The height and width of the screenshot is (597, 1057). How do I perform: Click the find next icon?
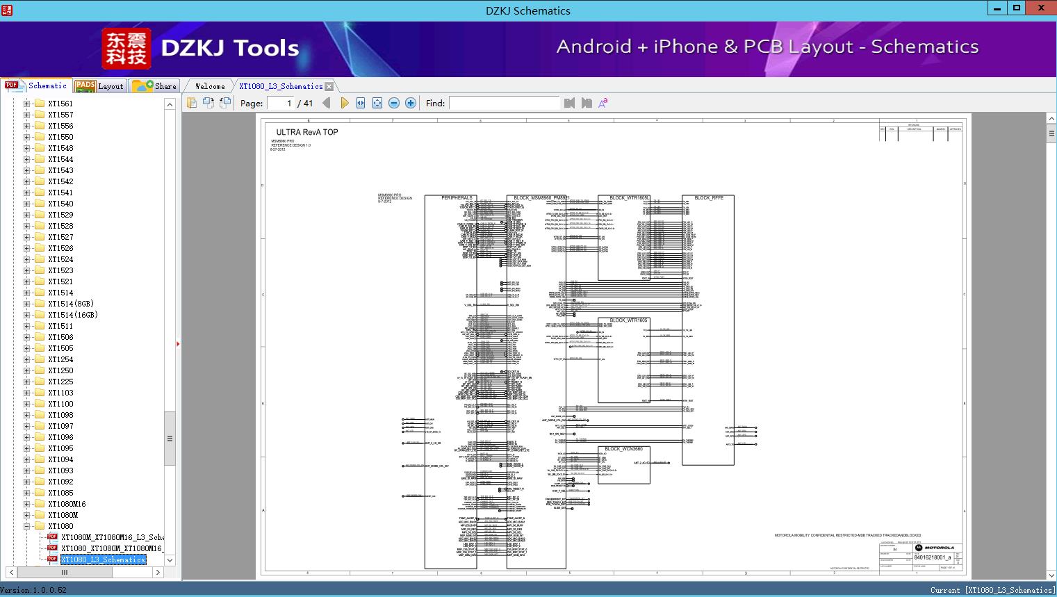coord(587,103)
